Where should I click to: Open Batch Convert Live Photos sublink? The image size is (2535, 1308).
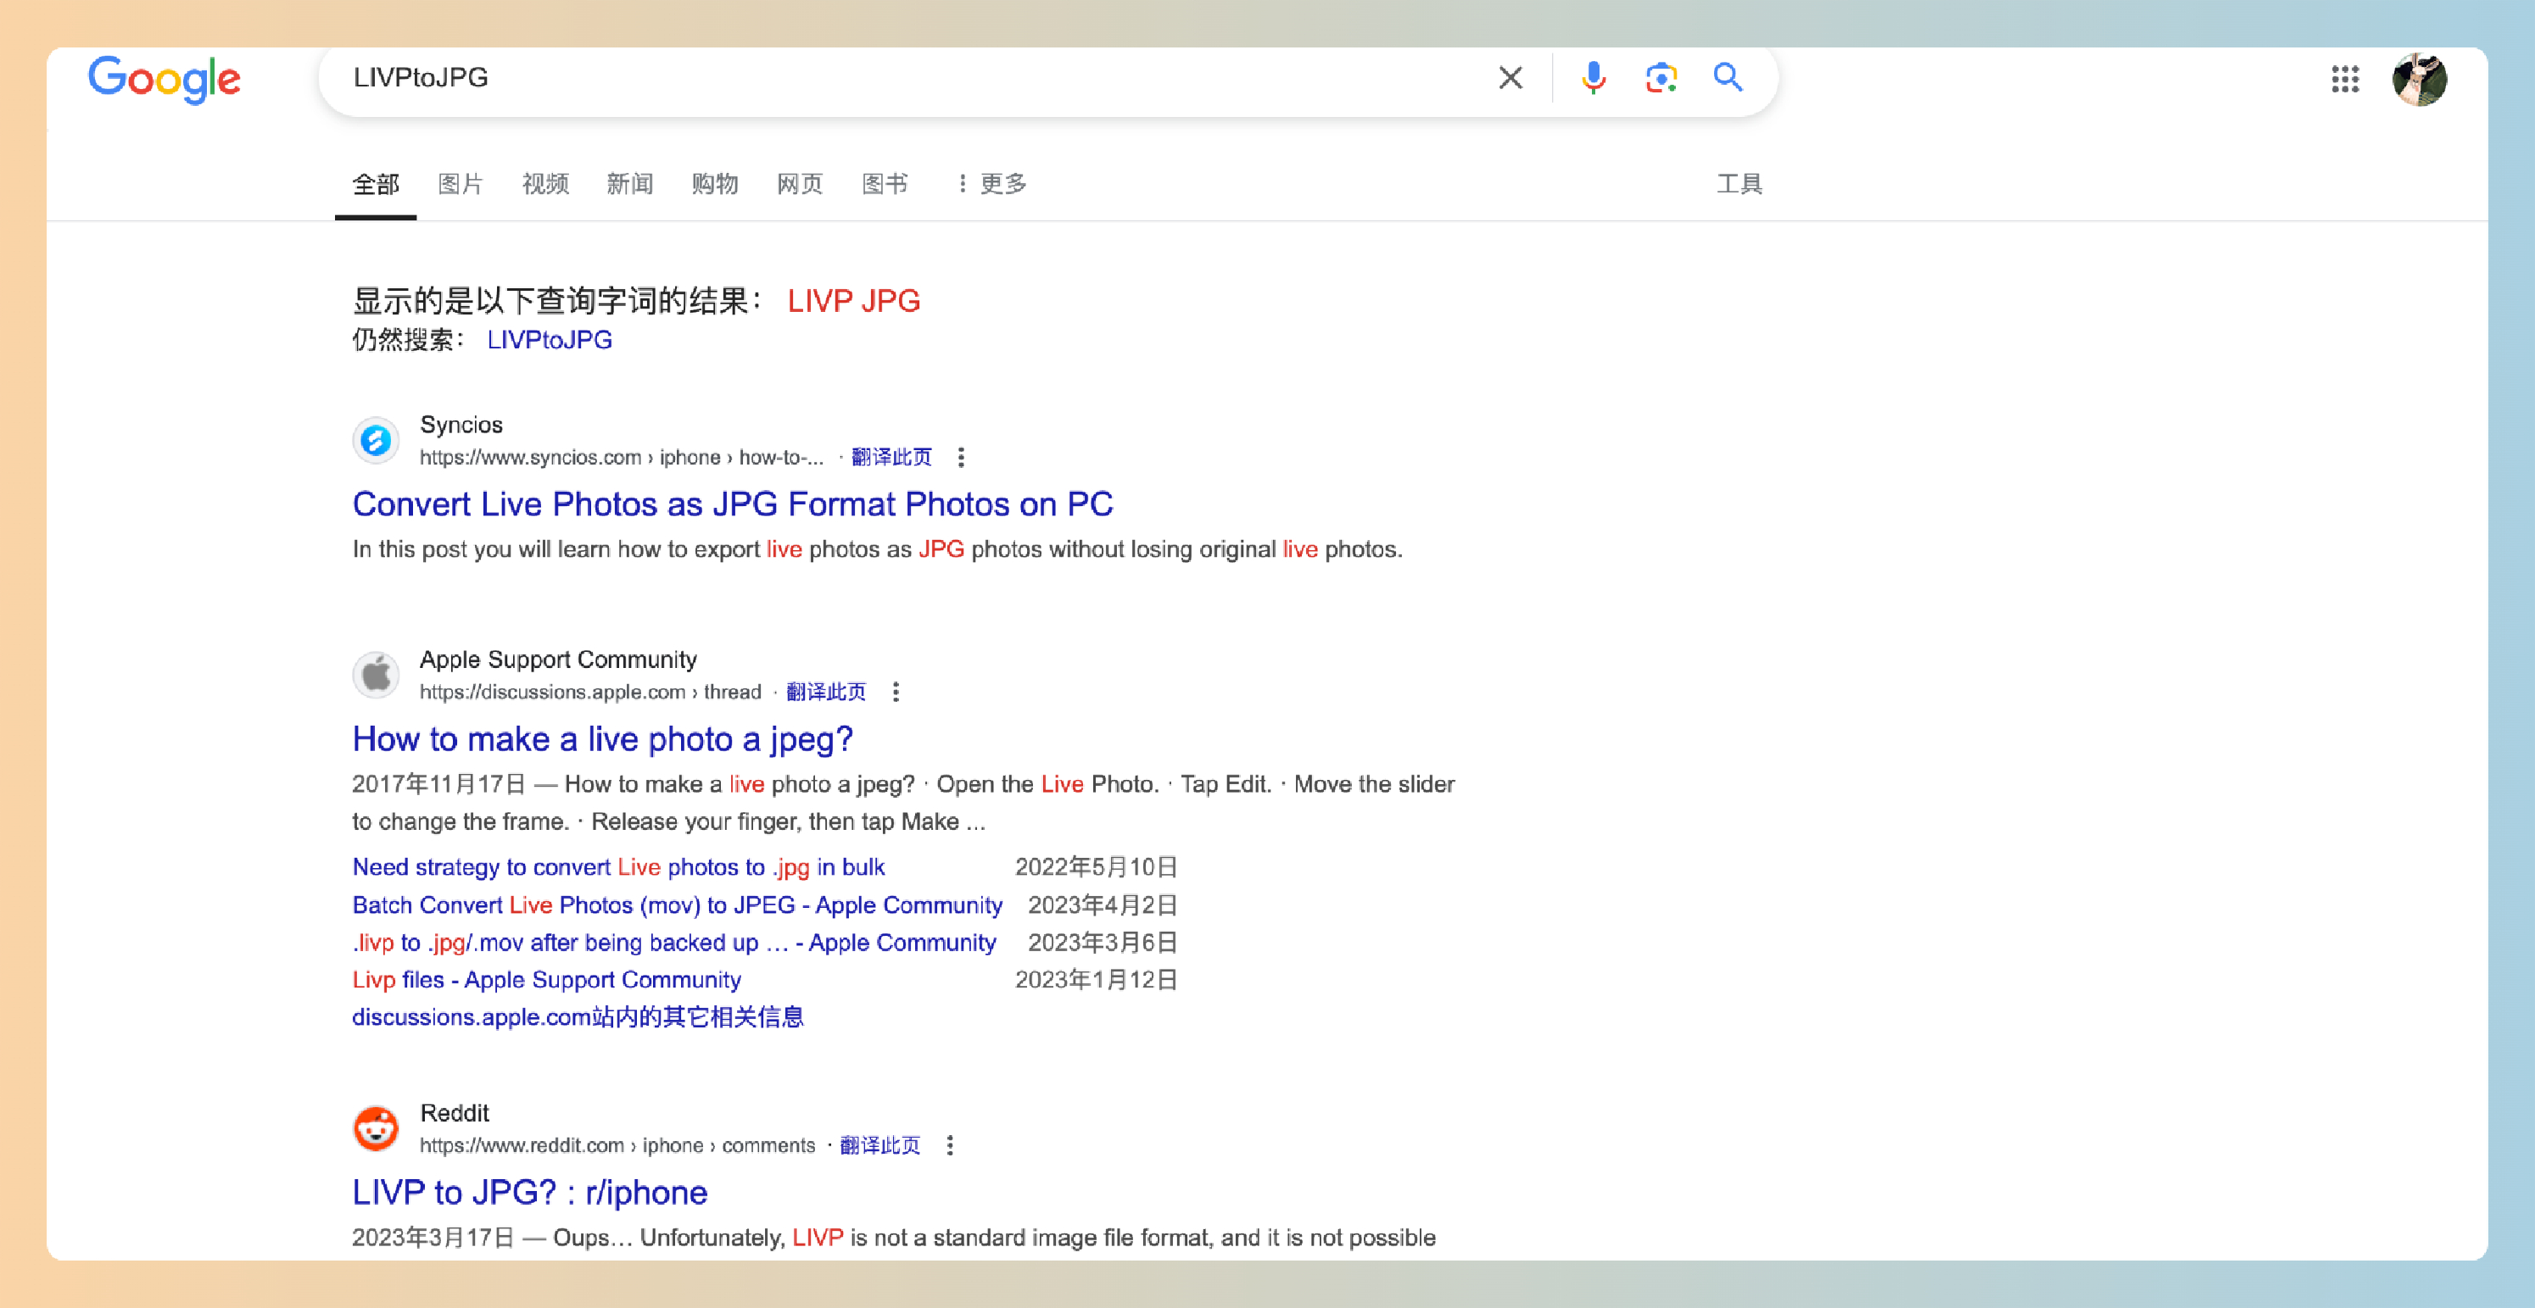[677, 904]
